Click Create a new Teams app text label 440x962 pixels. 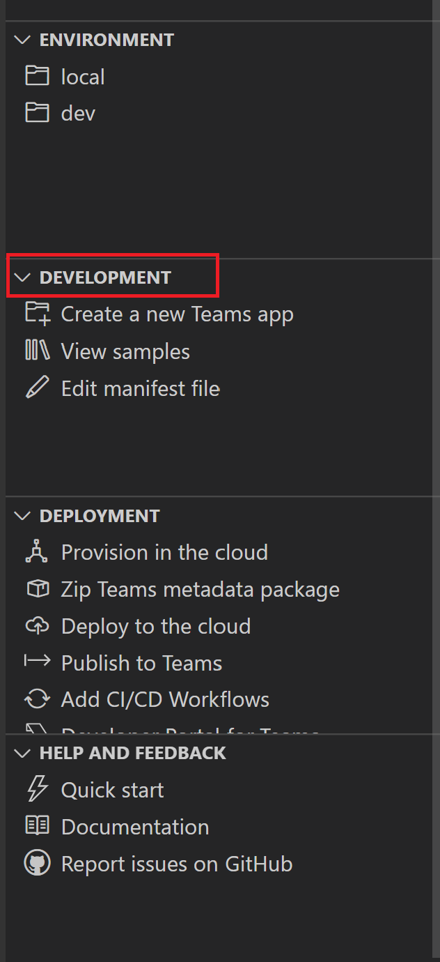tap(177, 313)
